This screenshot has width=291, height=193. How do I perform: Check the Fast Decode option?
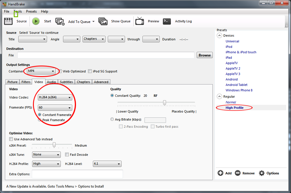pos(67,155)
